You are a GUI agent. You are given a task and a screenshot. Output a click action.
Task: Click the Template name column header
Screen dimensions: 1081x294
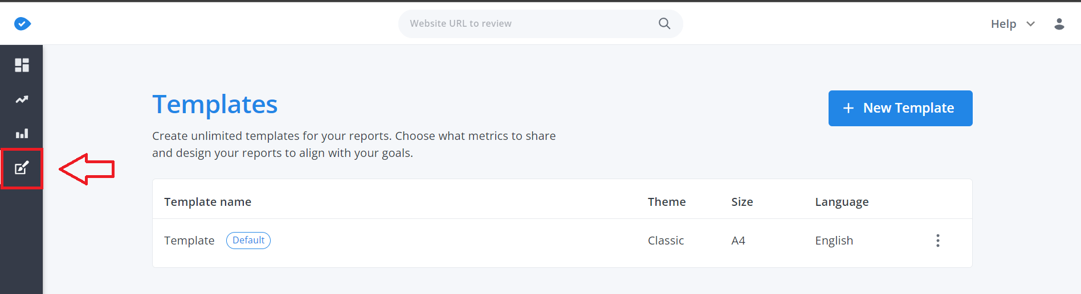coord(207,202)
